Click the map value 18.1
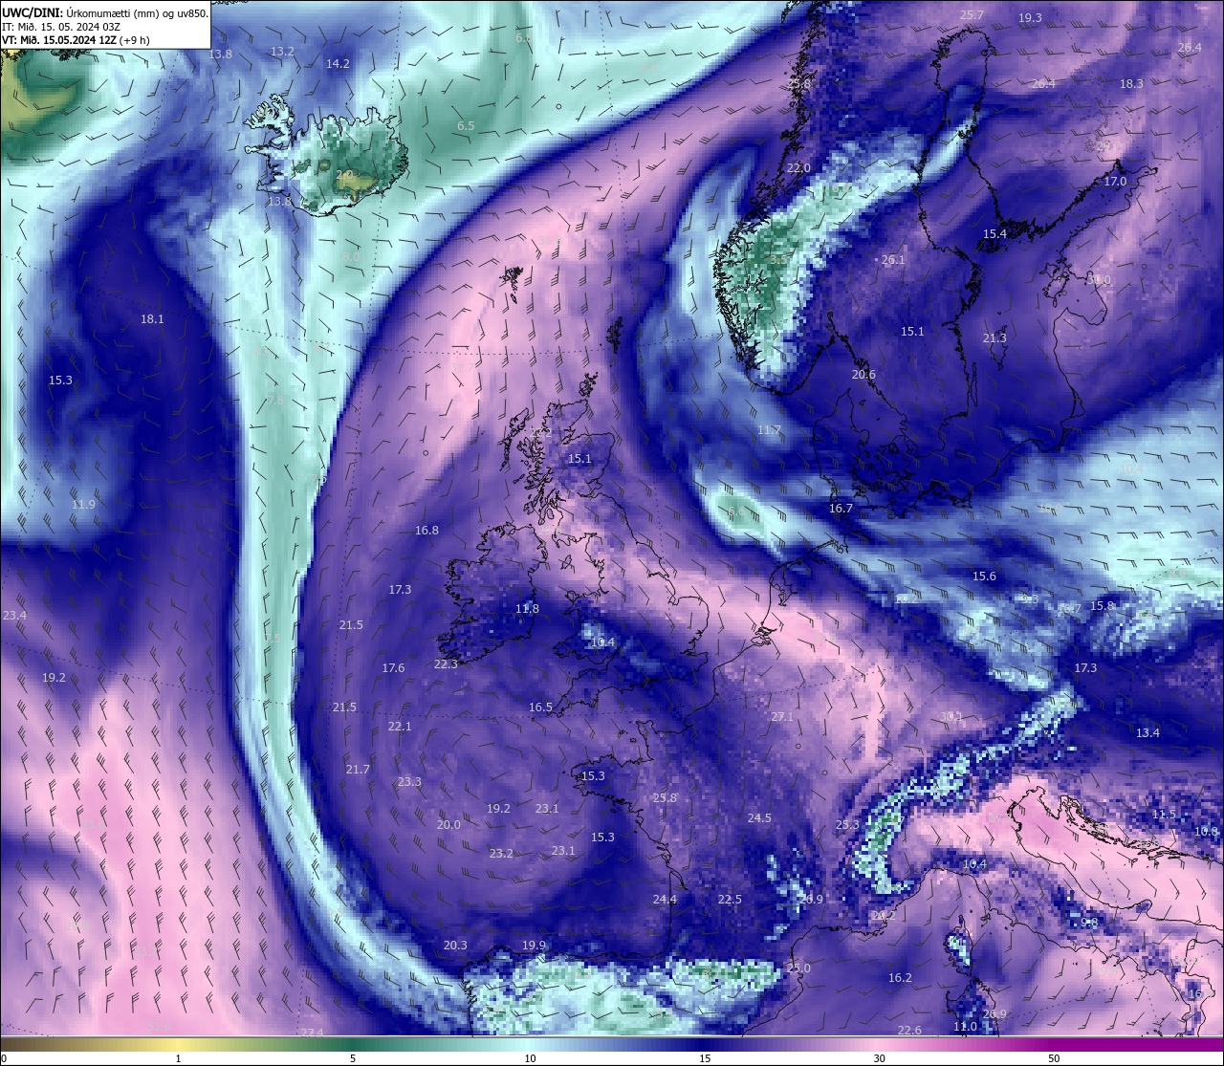Viewport: 1224px width, 1066px height. [x=152, y=319]
